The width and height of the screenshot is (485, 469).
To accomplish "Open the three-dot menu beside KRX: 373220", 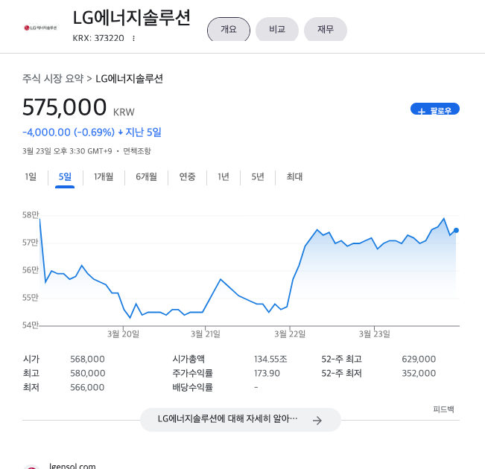I will point(133,38).
